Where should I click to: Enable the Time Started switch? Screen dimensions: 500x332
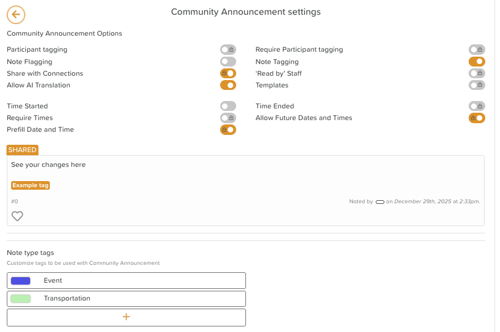click(x=228, y=106)
